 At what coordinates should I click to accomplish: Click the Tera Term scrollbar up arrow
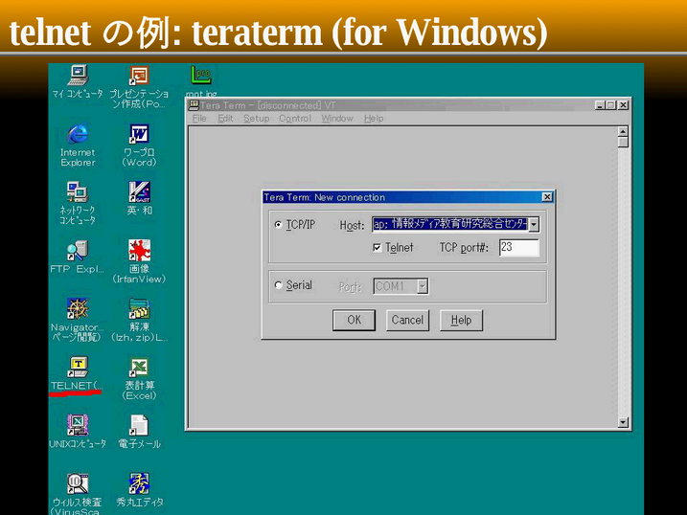coord(623,131)
